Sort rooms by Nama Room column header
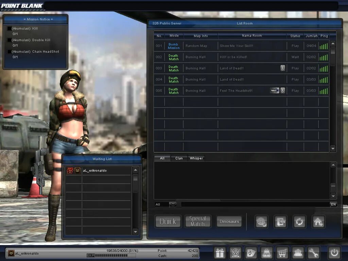Image resolution: width=348 pixels, height=261 pixels. click(252, 35)
